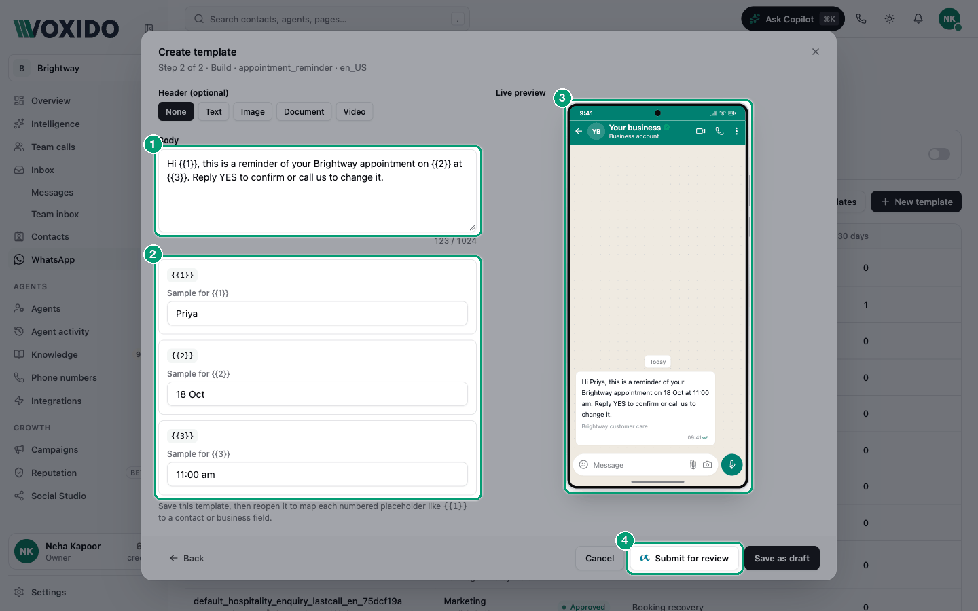
Task: Edit the sample field containing Priya
Action: pos(317,314)
